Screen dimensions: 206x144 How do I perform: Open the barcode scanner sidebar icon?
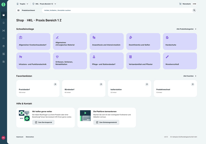(4, 30)
